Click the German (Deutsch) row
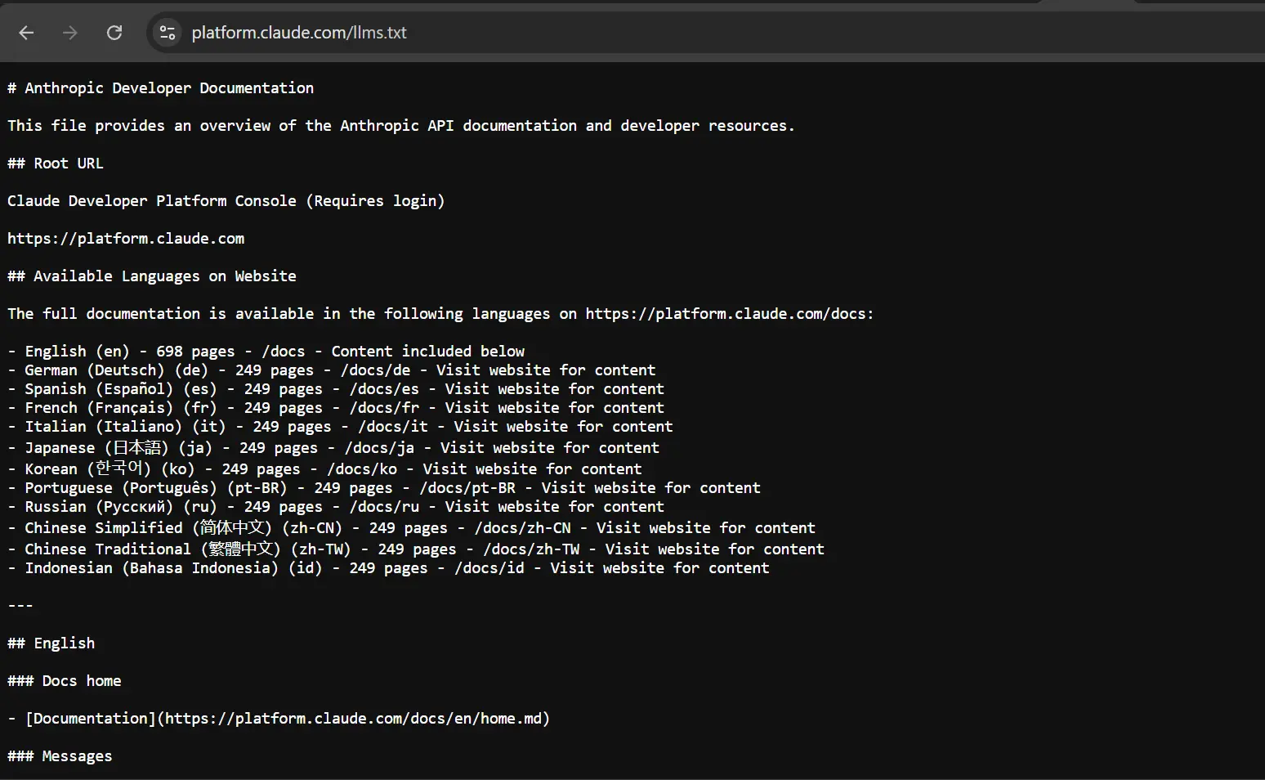Screen dimensions: 1265x780 (x=332, y=370)
